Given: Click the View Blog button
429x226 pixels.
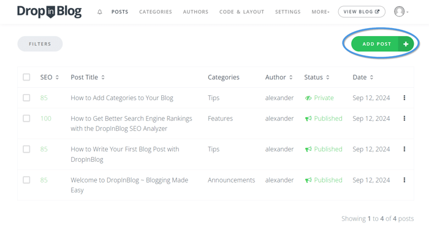Looking at the screenshot, I should (362, 12).
